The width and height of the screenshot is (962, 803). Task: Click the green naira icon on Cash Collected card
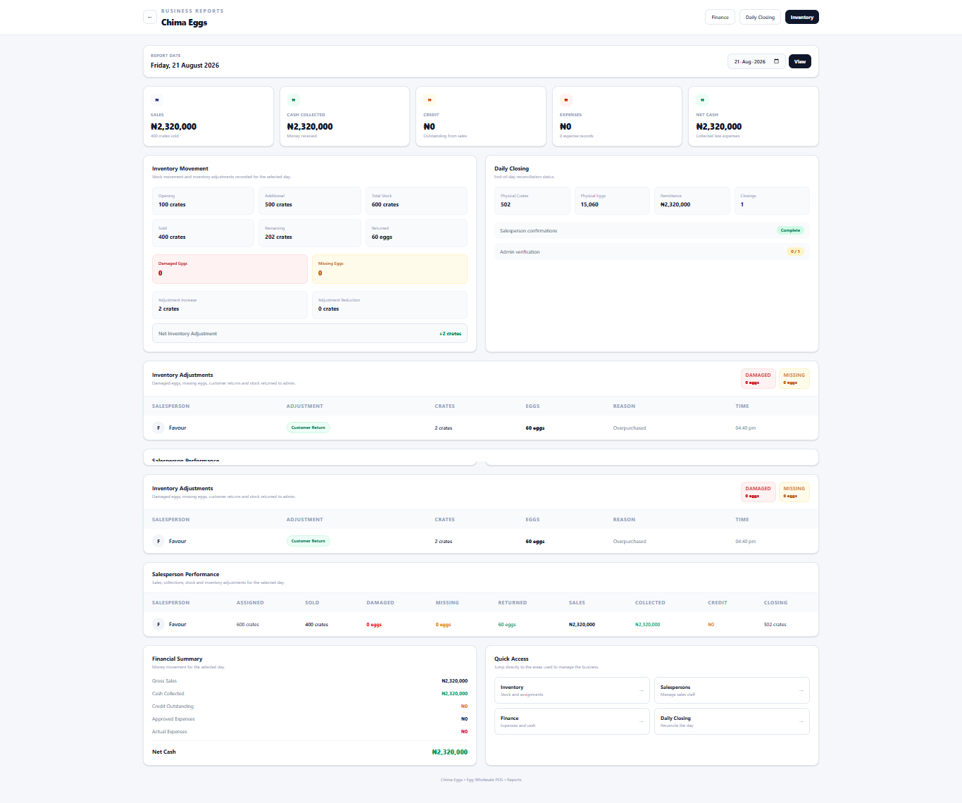pos(294,100)
